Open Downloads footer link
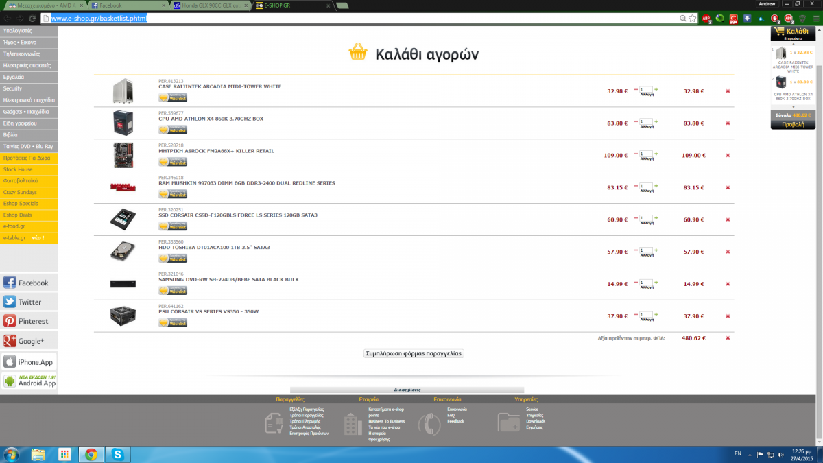This screenshot has width=823, height=463. tap(536, 421)
